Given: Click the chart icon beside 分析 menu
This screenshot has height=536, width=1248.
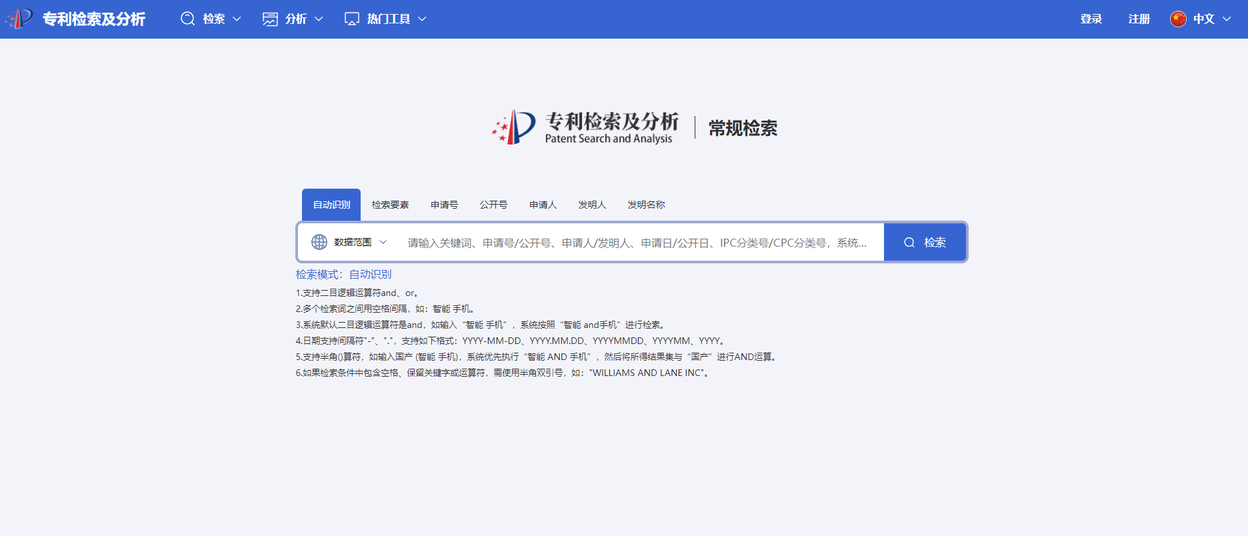Looking at the screenshot, I should coord(270,19).
